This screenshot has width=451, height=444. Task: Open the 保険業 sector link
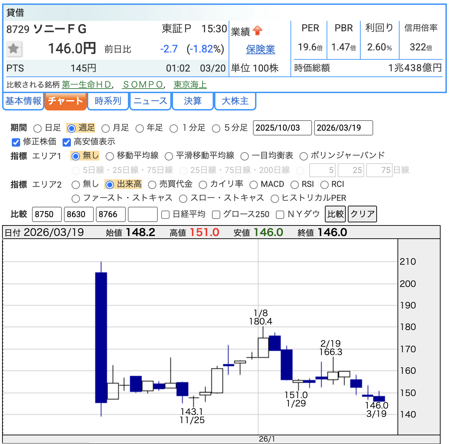[260, 50]
